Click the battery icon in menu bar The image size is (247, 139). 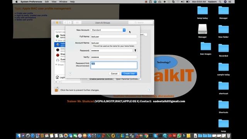click(x=188, y=2)
